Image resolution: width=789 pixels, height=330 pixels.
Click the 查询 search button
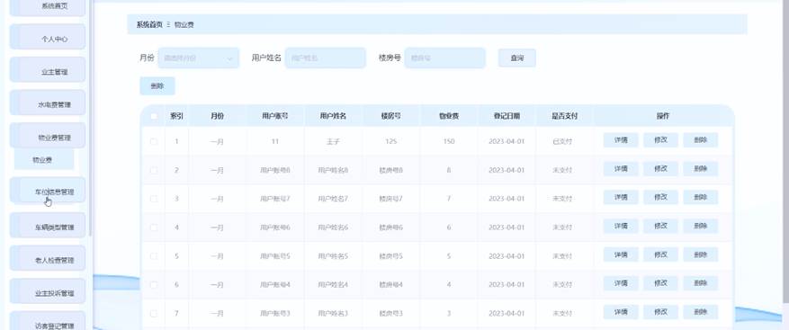pos(516,58)
